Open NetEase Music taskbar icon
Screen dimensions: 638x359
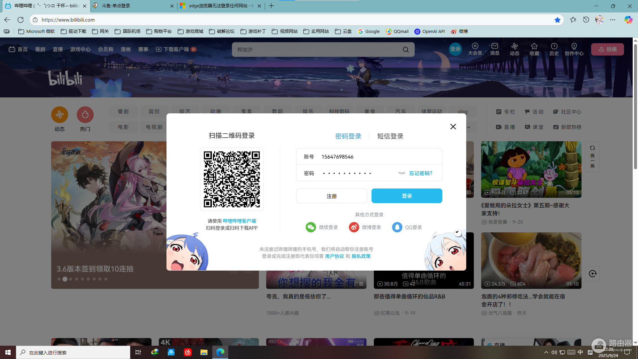point(188,352)
